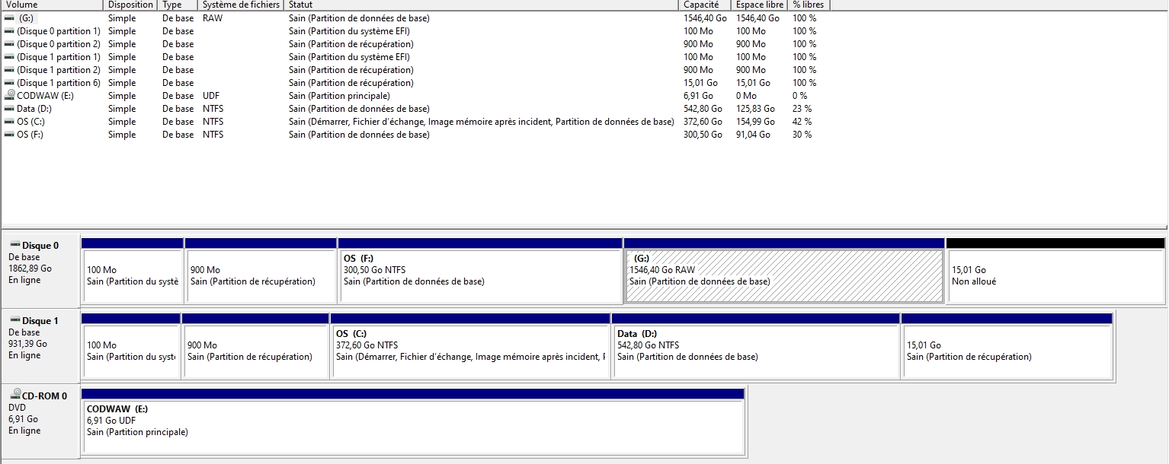
Task: Click the 91,04 Go free space cell for OS (F:)
Action: point(753,135)
